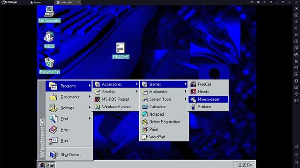Launch Hearts from the Games submenu
The image size is (300, 168).
pos(208,92)
